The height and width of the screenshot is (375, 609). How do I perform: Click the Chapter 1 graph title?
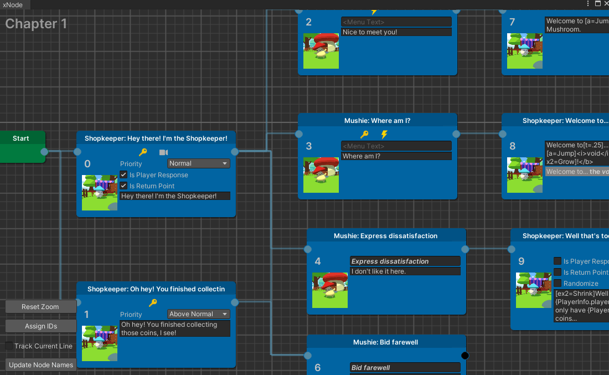[35, 24]
